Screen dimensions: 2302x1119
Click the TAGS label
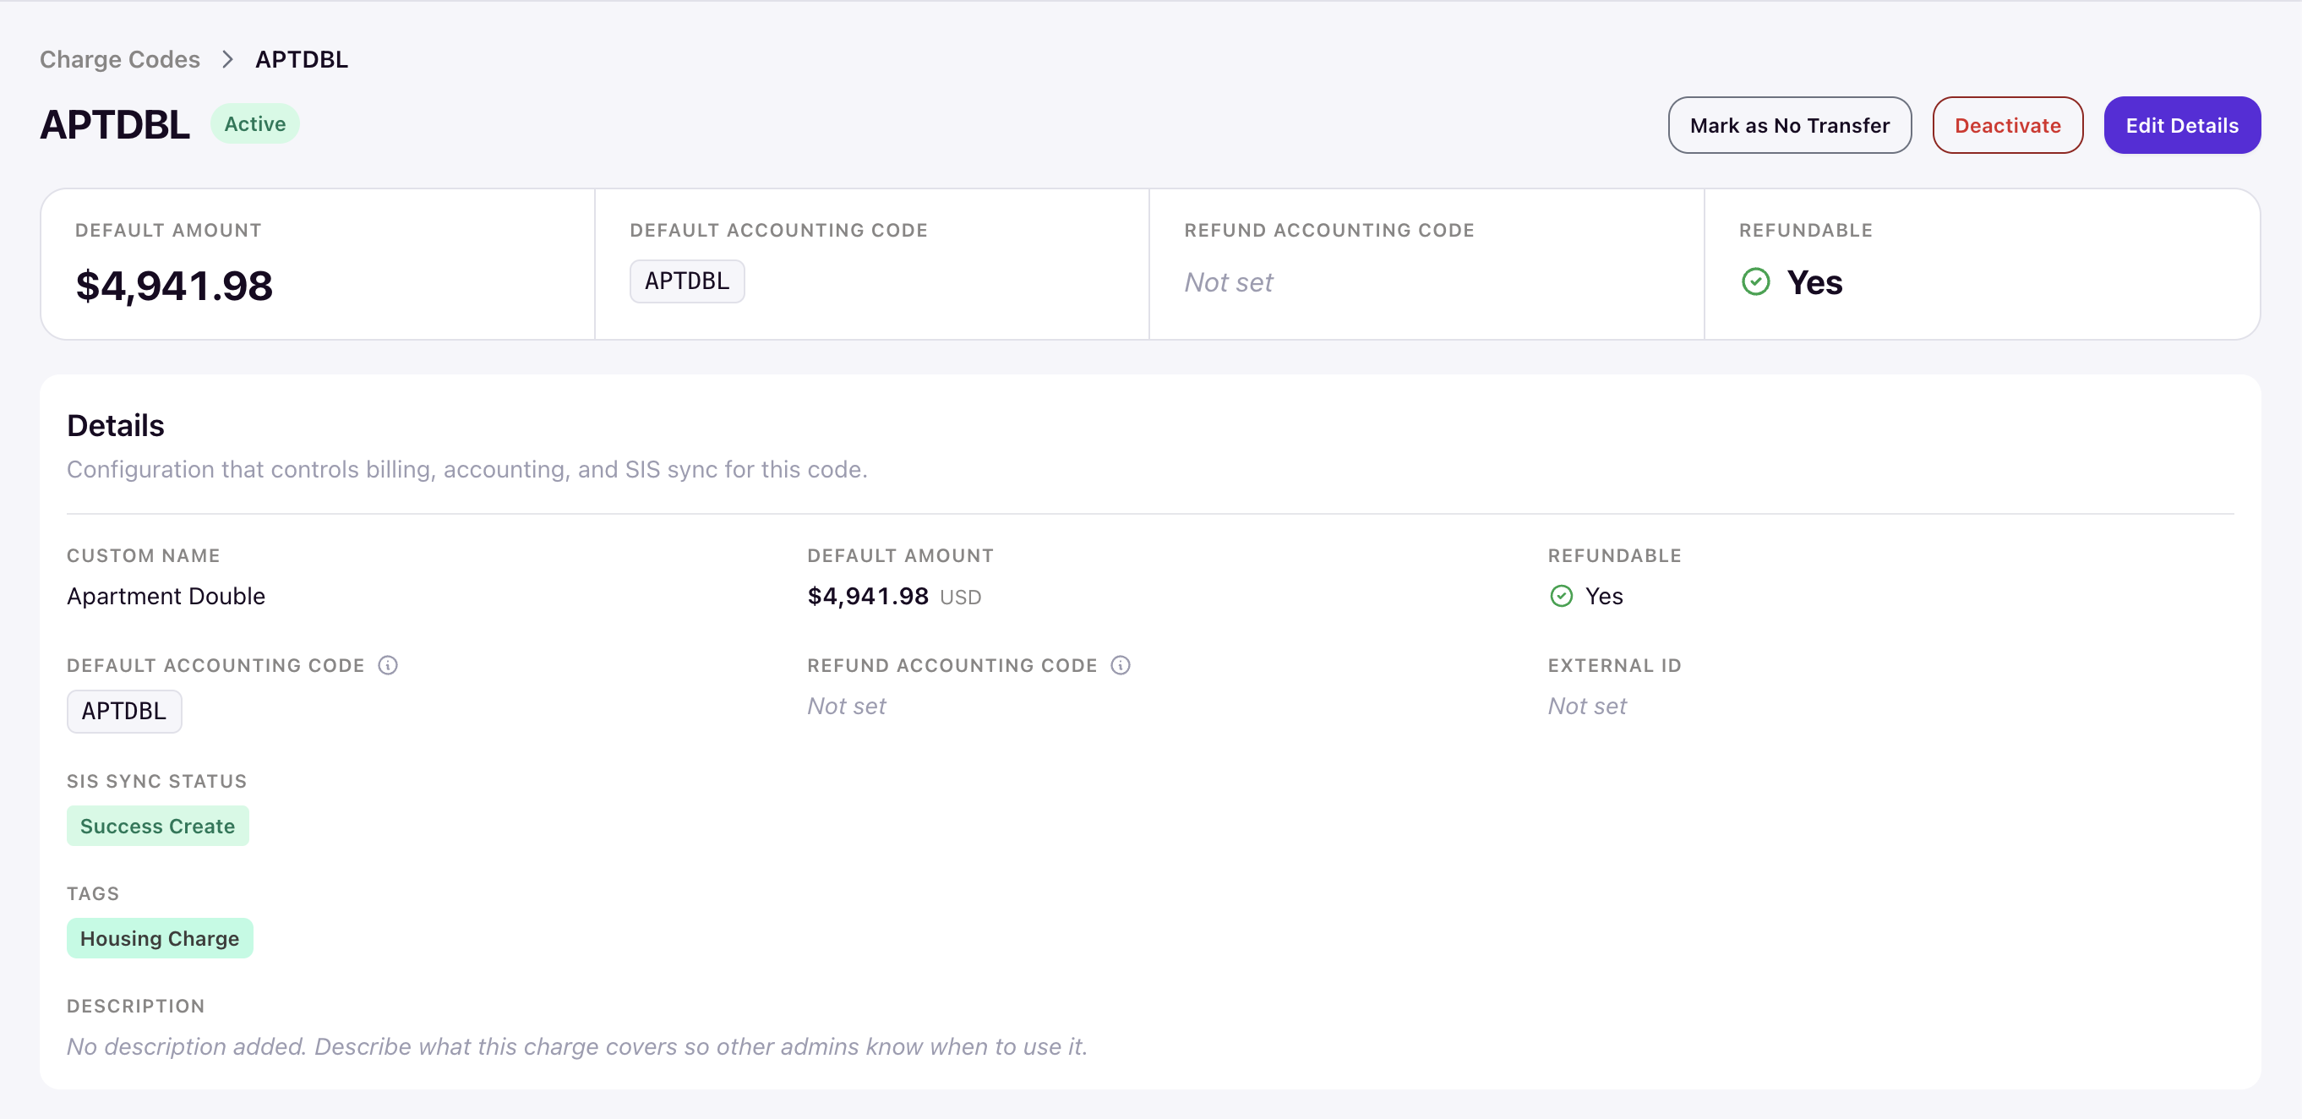click(93, 894)
